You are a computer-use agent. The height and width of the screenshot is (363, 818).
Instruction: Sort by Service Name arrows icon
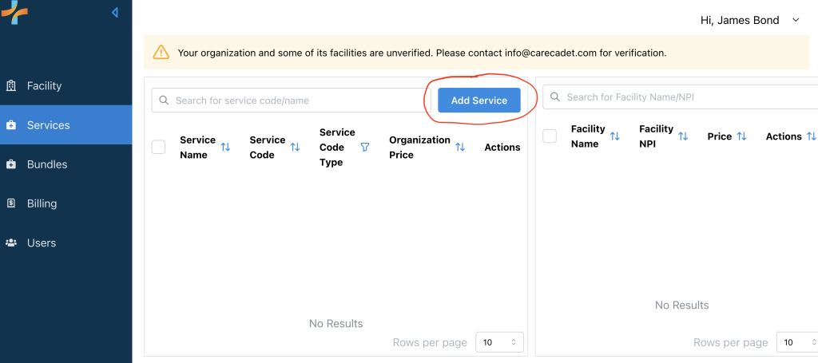[x=225, y=148]
